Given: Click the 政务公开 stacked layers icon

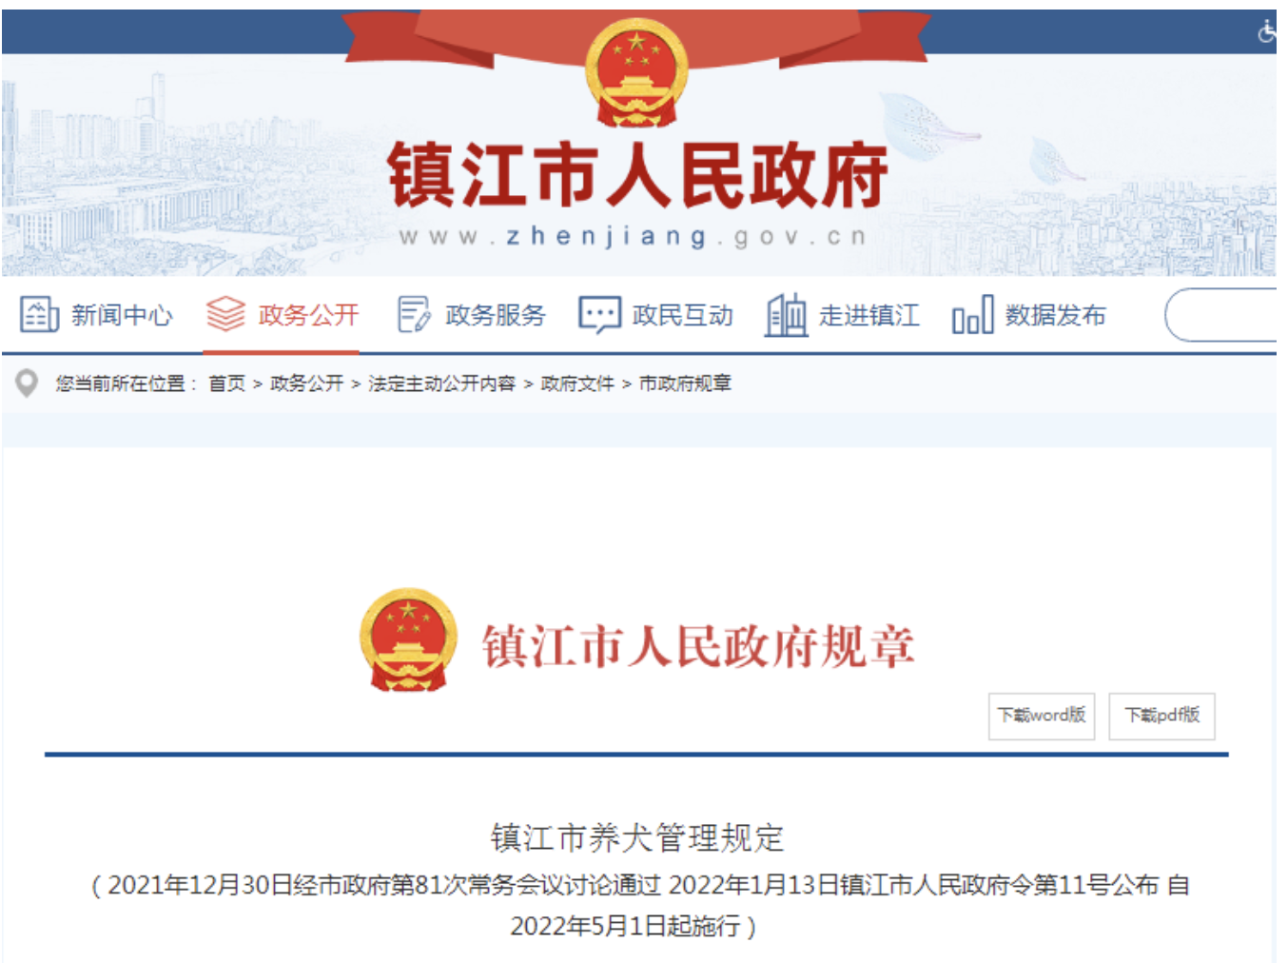Looking at the screenshot, I should pyautogui.click(x=225, y=314).
